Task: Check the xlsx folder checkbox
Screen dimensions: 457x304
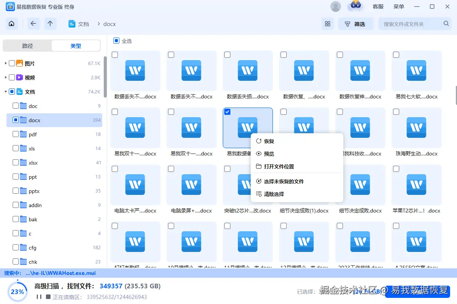Action: pos(16,163)
